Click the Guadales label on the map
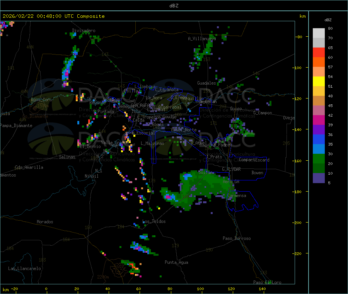 (x=206, y=83)
